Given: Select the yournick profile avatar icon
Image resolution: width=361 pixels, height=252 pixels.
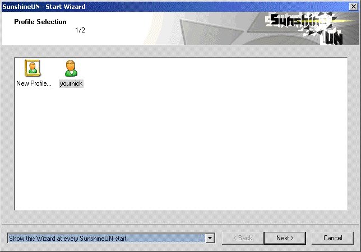Looking at the screenshot, I should (x=71, y=68).
